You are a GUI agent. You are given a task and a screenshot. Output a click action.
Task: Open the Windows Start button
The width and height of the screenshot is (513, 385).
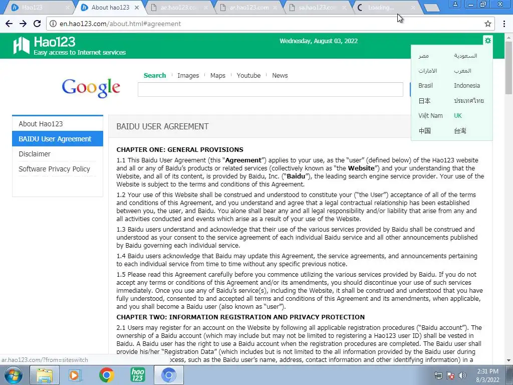tap(13, 375)
